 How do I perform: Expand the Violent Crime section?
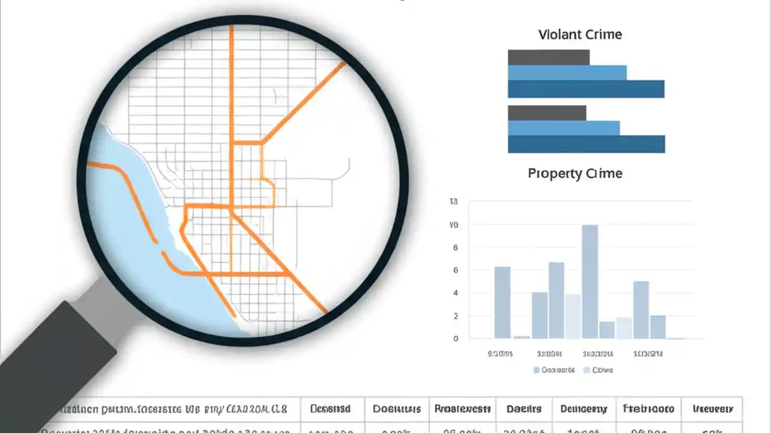579,34
